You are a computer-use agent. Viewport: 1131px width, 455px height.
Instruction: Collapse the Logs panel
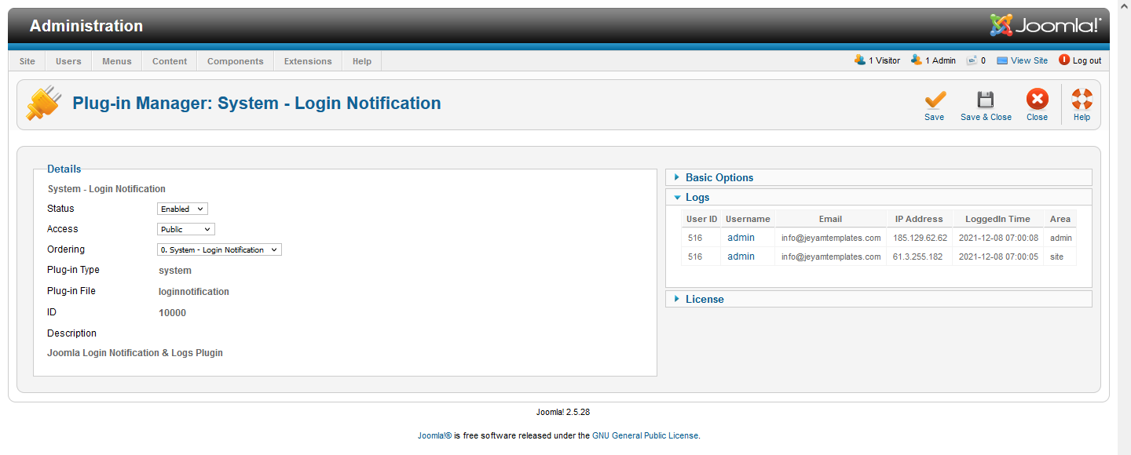point(878,197)
